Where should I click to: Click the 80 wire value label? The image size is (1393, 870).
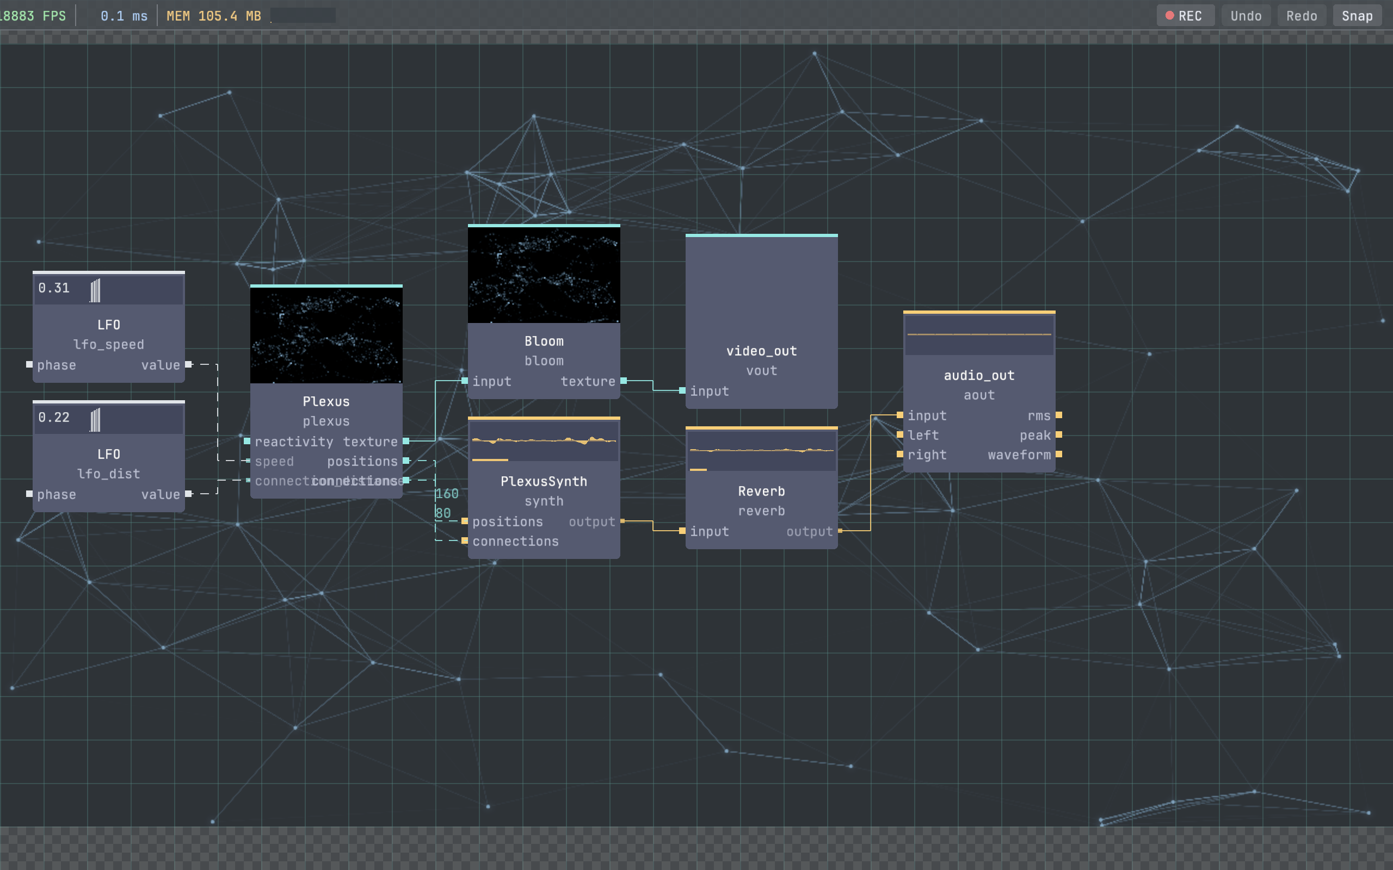[442, 513]
